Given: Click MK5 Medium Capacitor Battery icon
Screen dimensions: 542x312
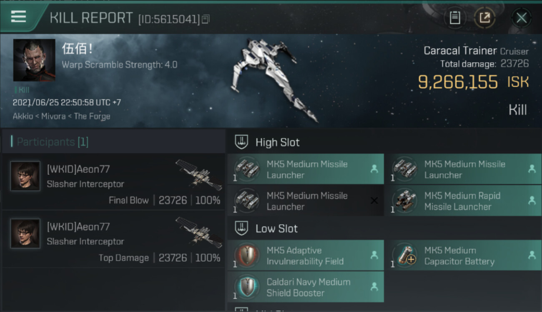Looking at the screenshot, I should tap(405, 255).
